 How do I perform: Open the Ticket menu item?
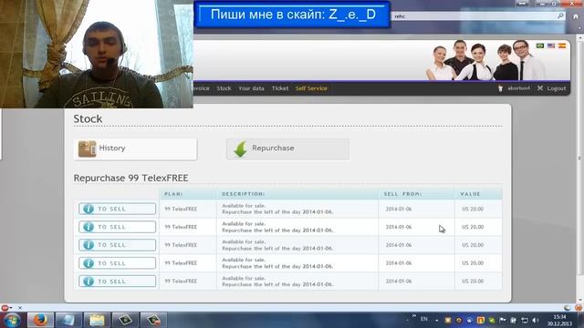(280, 88)
